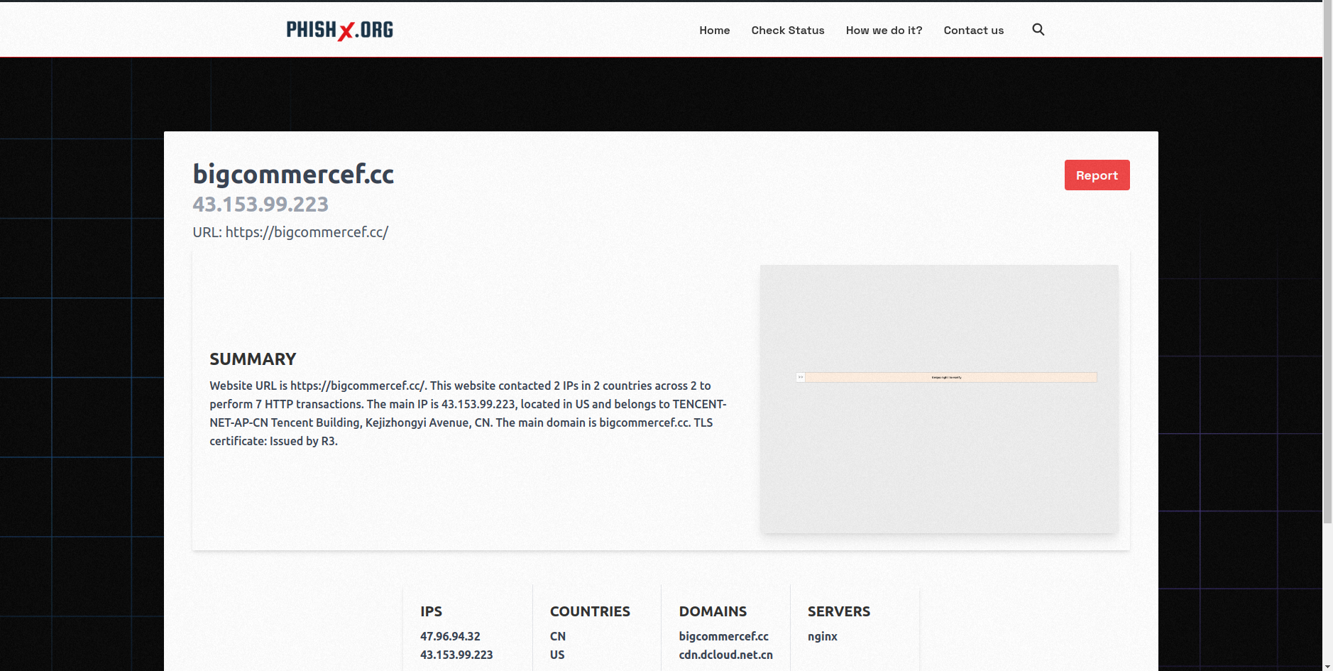Click the URL https://bigcommercef.cc/ line
Image resolution: width=1333 pixels, height=671 pixels.
point(290,232)
